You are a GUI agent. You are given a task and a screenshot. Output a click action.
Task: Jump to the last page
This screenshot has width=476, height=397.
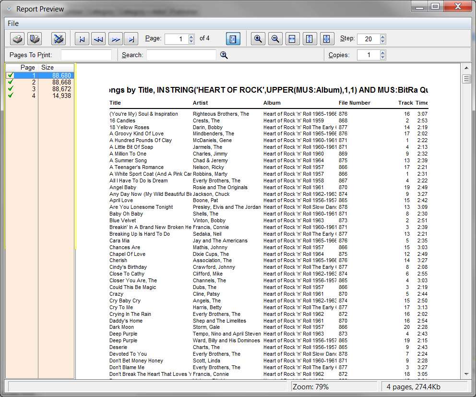click(131, 39)
